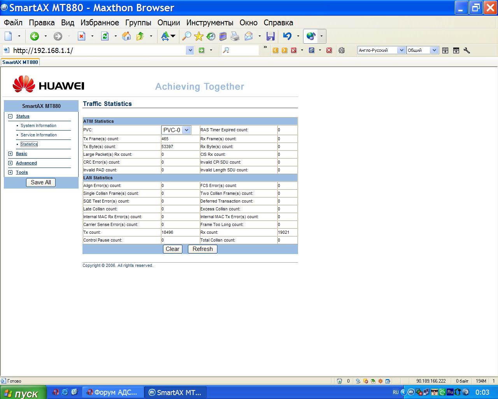The width and height of the screenshot is (498, 399).
Task: Open the Инструменты menu
Action: [x=210, y=23]
